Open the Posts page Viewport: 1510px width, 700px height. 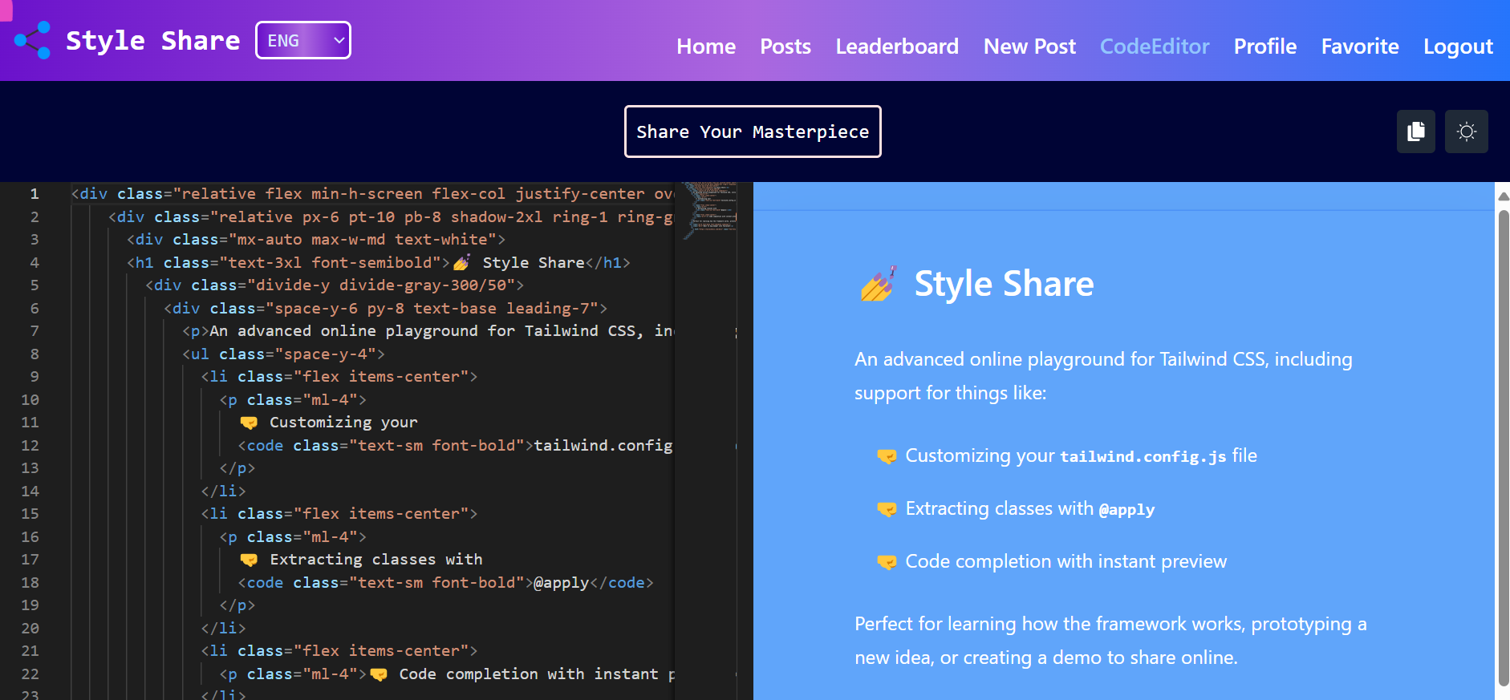pyautogui.click(x=785, y=47)
